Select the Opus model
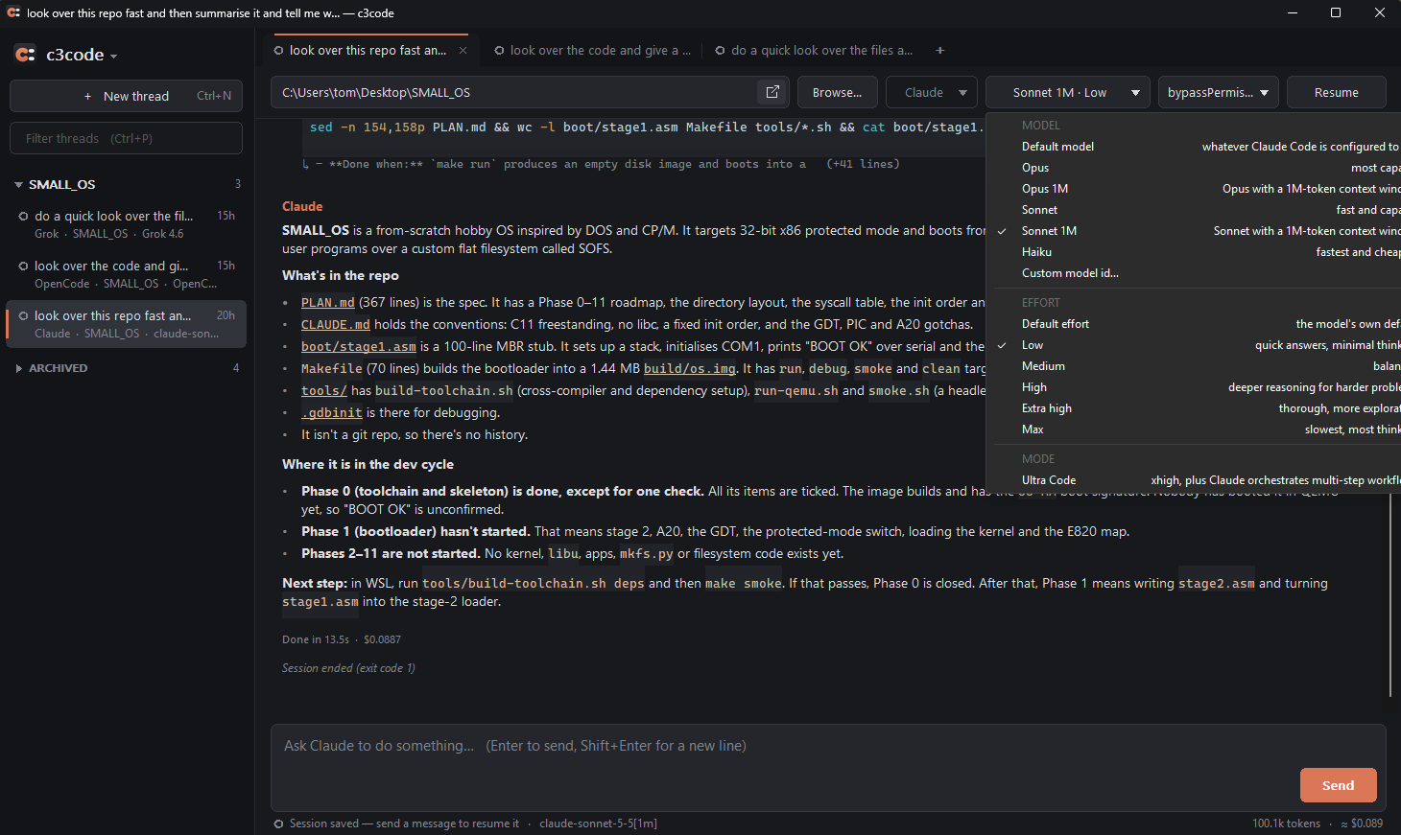The height and width of the screenshot is (835, 1401). pyautogui.click(x=1194, y=168)
